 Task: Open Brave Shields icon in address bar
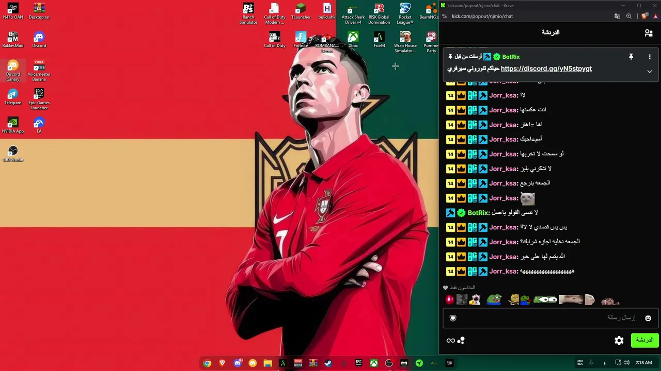[644, 16]
